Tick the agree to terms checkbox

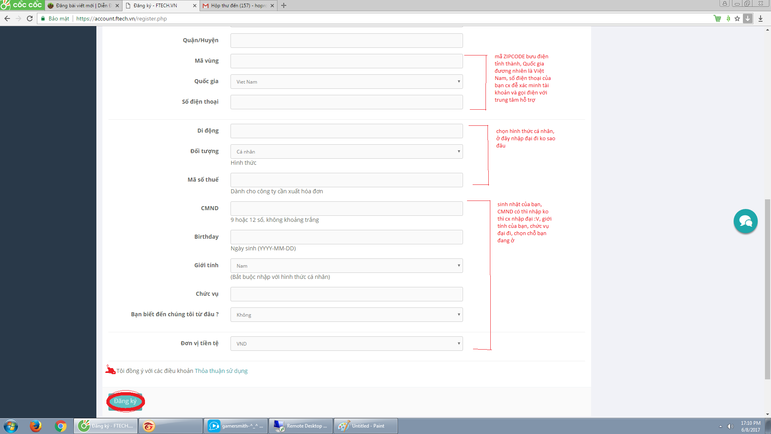111,371
